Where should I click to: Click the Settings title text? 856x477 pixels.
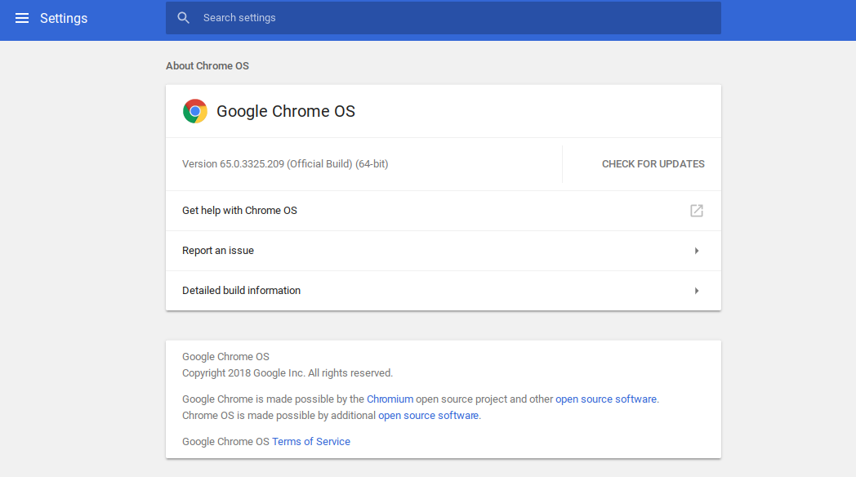(x=64, y=18)
